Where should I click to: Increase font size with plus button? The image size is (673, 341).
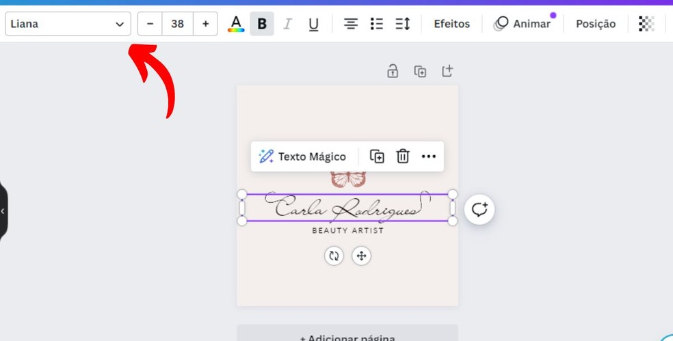pyautogui.click(x=206, y=24)
